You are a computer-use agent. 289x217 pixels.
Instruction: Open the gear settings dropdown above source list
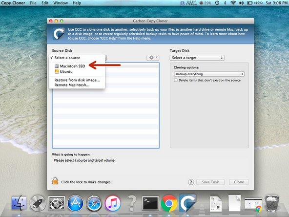[x=153, y=58]
